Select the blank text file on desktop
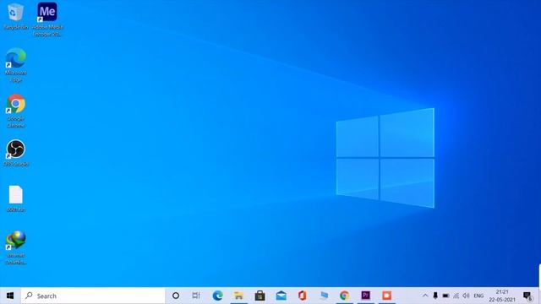The height and width of the screenshot is (304, 541). tap(15, 198)
